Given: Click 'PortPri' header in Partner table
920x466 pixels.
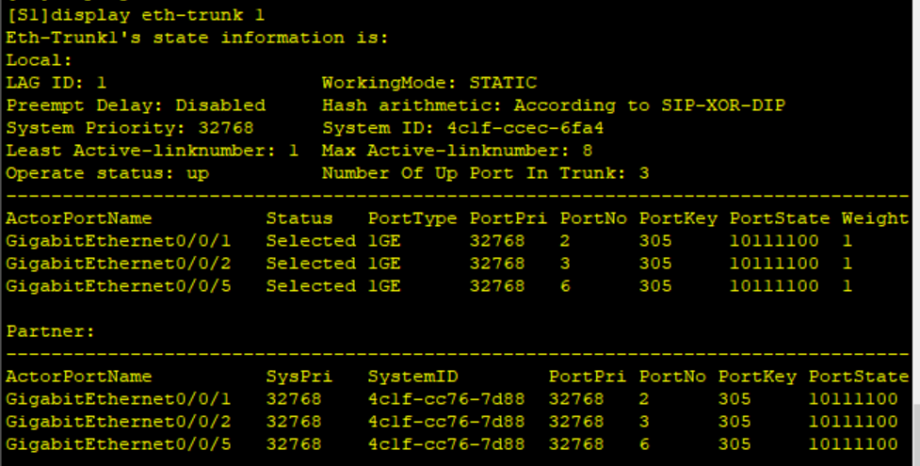Looking at the screenshot, I should (588, 377).
